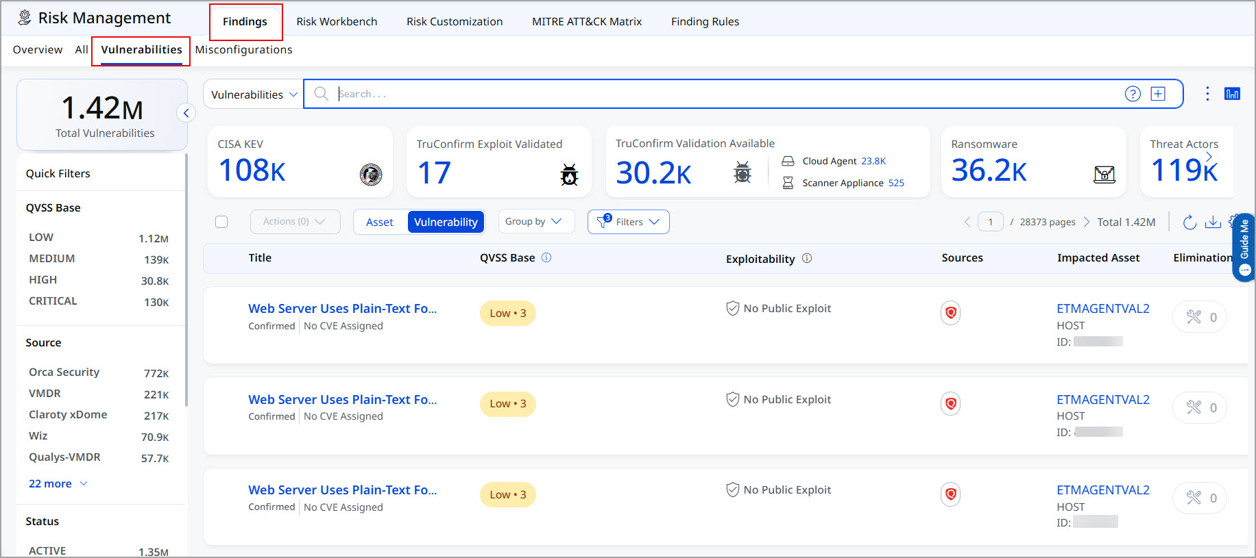This screenshot has height=558, width=1256.
Task: Switch list view to Vulnerability
Action: point(446,222)
